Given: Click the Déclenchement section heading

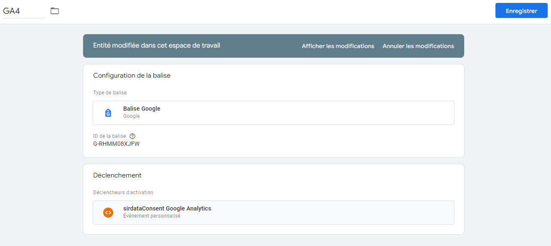Looking at the screenshot, I should pos(117,175).
